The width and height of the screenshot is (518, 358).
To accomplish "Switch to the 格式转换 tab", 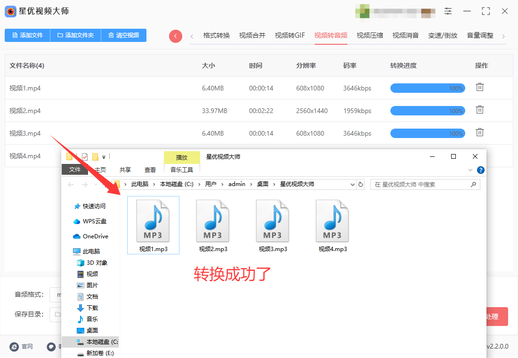I will tap(217, 36).
